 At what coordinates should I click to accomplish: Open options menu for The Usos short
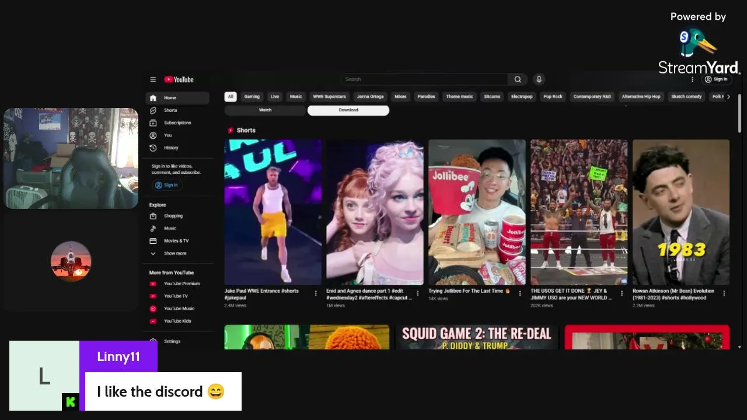tap(622, 293)
